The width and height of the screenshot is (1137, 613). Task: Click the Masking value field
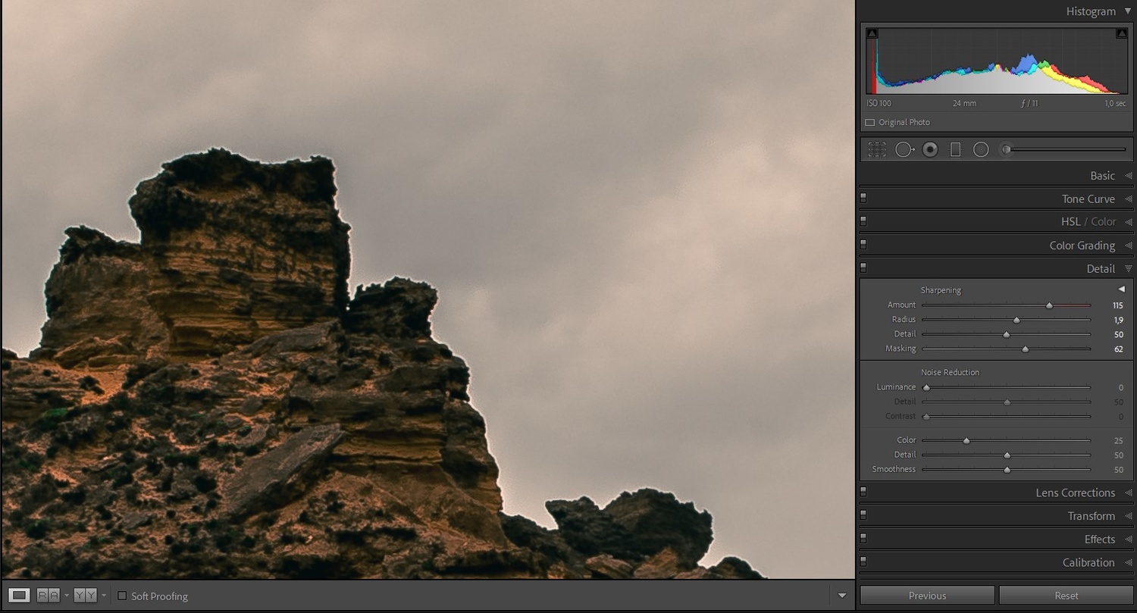pyautogui.click(x=1118, y=349)
